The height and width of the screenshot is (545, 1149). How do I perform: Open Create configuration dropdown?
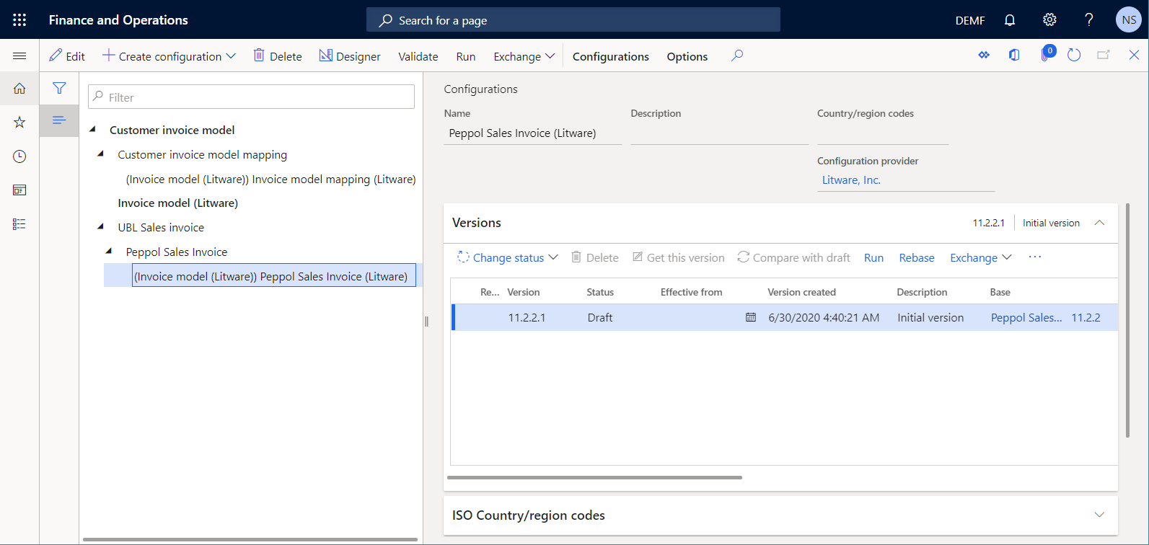pyautogui.click(x=170, y=56)
